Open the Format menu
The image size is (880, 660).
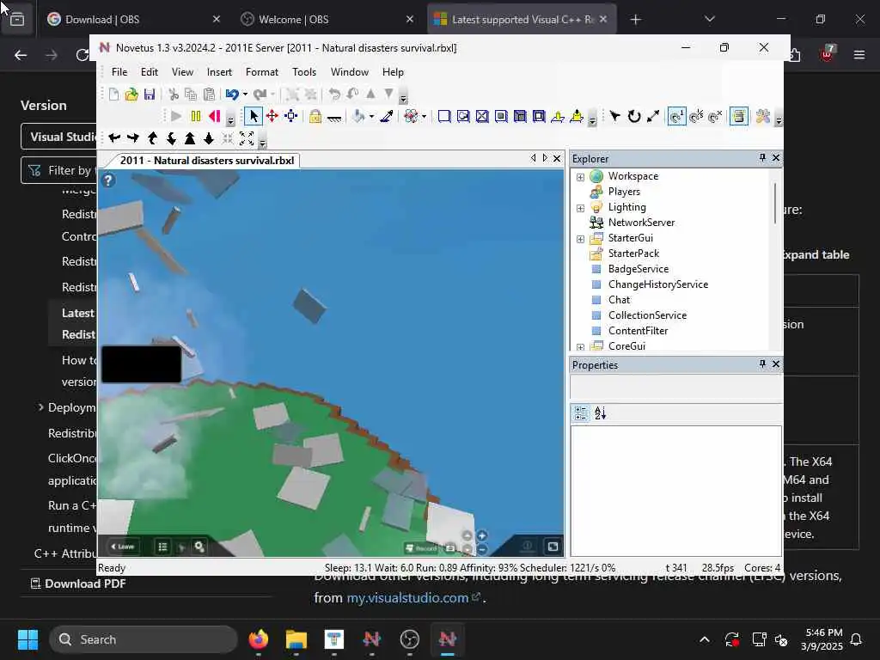point(261,72)
